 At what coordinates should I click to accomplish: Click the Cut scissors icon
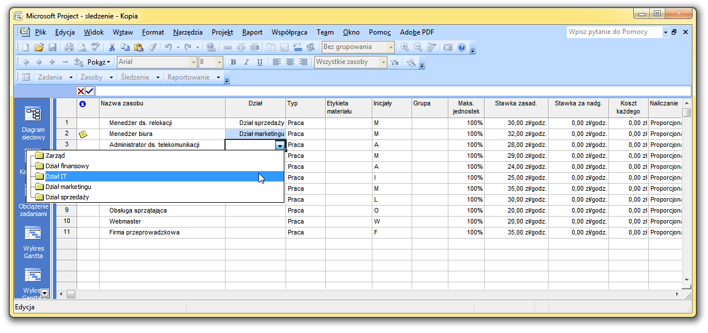(112, 47)
